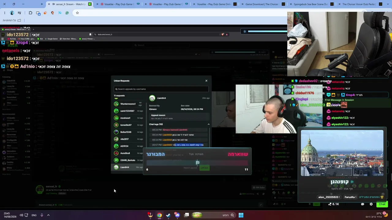Switch to the sensei_fr Stream browser tab

tap(69, 4)
